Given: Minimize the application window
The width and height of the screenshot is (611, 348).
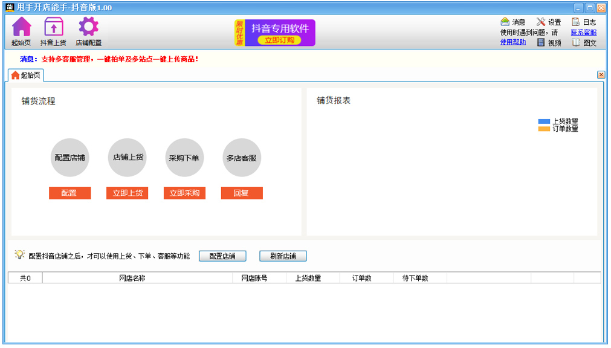Looking at the screenshot, I should (x=578, y=8).
